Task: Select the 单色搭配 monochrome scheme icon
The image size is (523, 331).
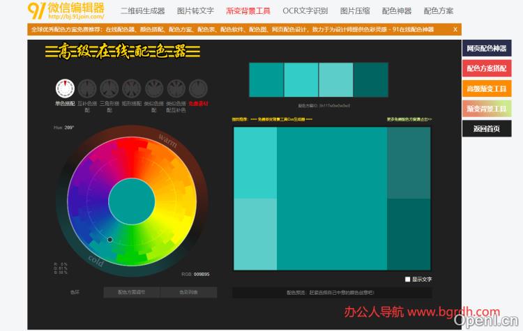Action: coord(65,88)
